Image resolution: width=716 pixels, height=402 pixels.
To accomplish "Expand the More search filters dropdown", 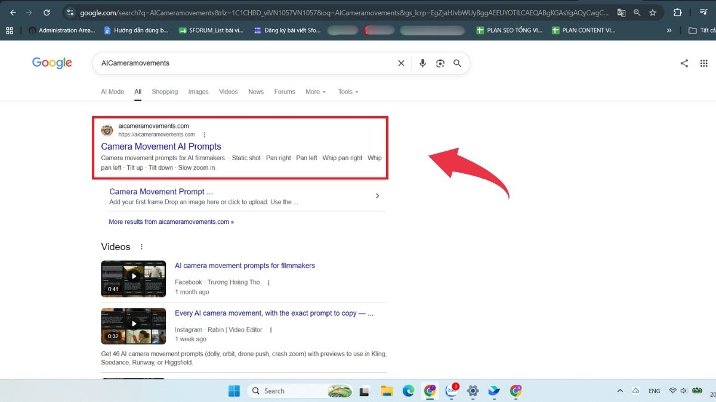I will [316, 92].
